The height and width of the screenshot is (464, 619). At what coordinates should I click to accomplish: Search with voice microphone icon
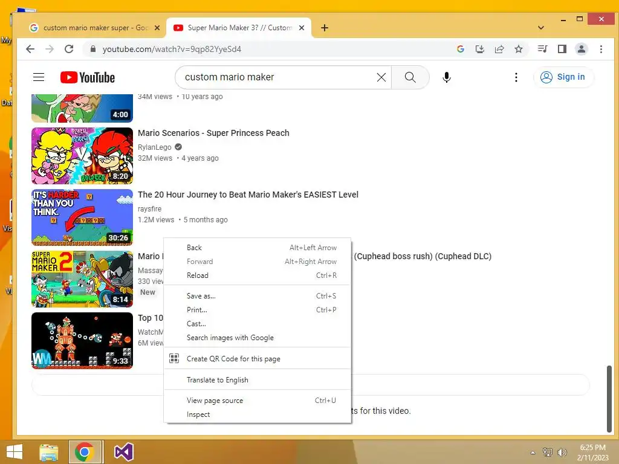[447, 77]
